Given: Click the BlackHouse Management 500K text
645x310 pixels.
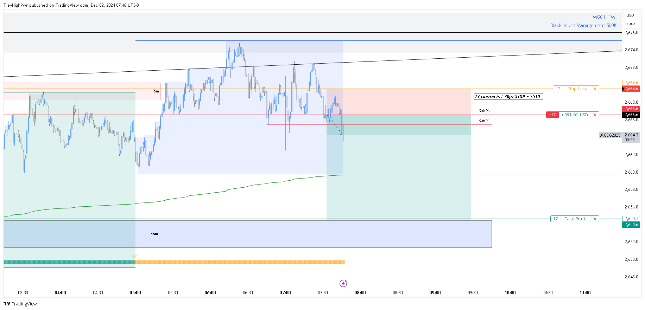Looking at the screenshot, I should (583, 25).
